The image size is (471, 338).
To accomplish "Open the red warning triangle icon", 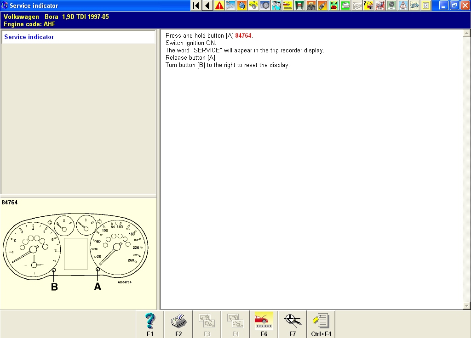I will click(219, 6).
